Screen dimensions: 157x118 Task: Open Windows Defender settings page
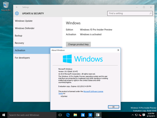(x=38, y=28)
